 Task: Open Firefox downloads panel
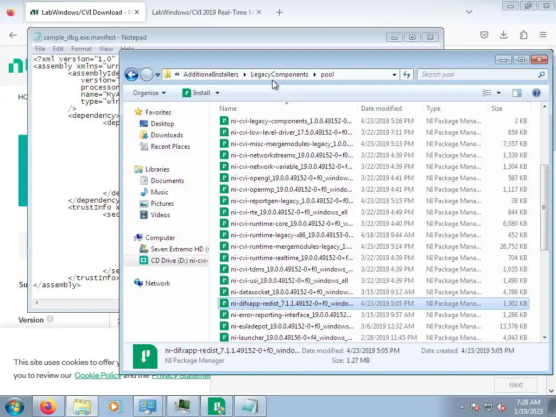pos(503,35)
